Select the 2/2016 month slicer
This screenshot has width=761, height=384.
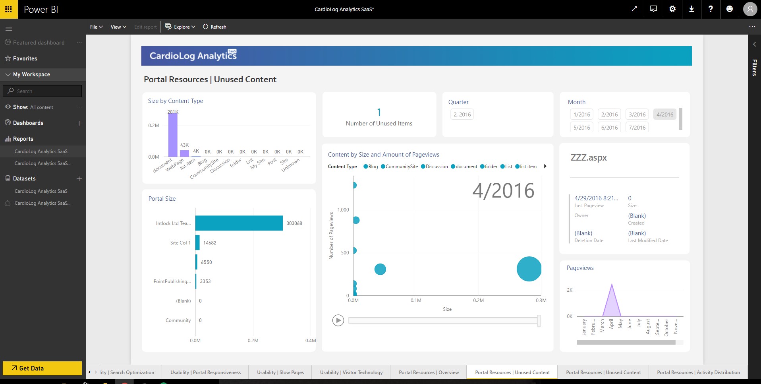click(609, 114)
